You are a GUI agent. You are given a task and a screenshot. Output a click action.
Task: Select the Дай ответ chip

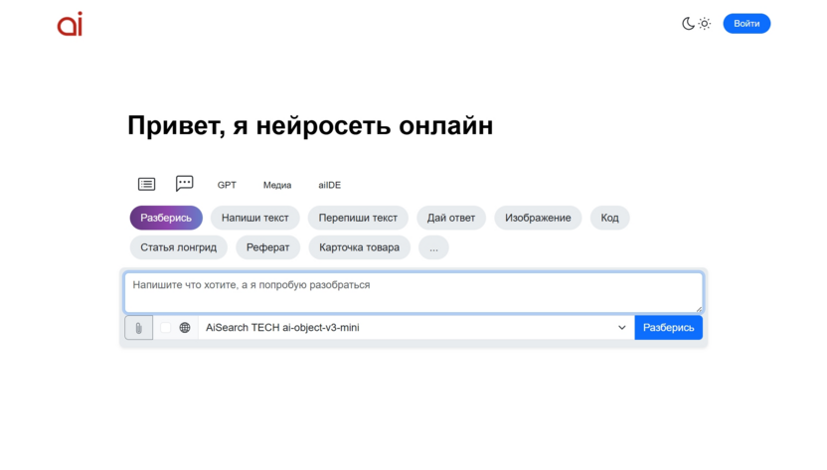click(x=451, y=218)
